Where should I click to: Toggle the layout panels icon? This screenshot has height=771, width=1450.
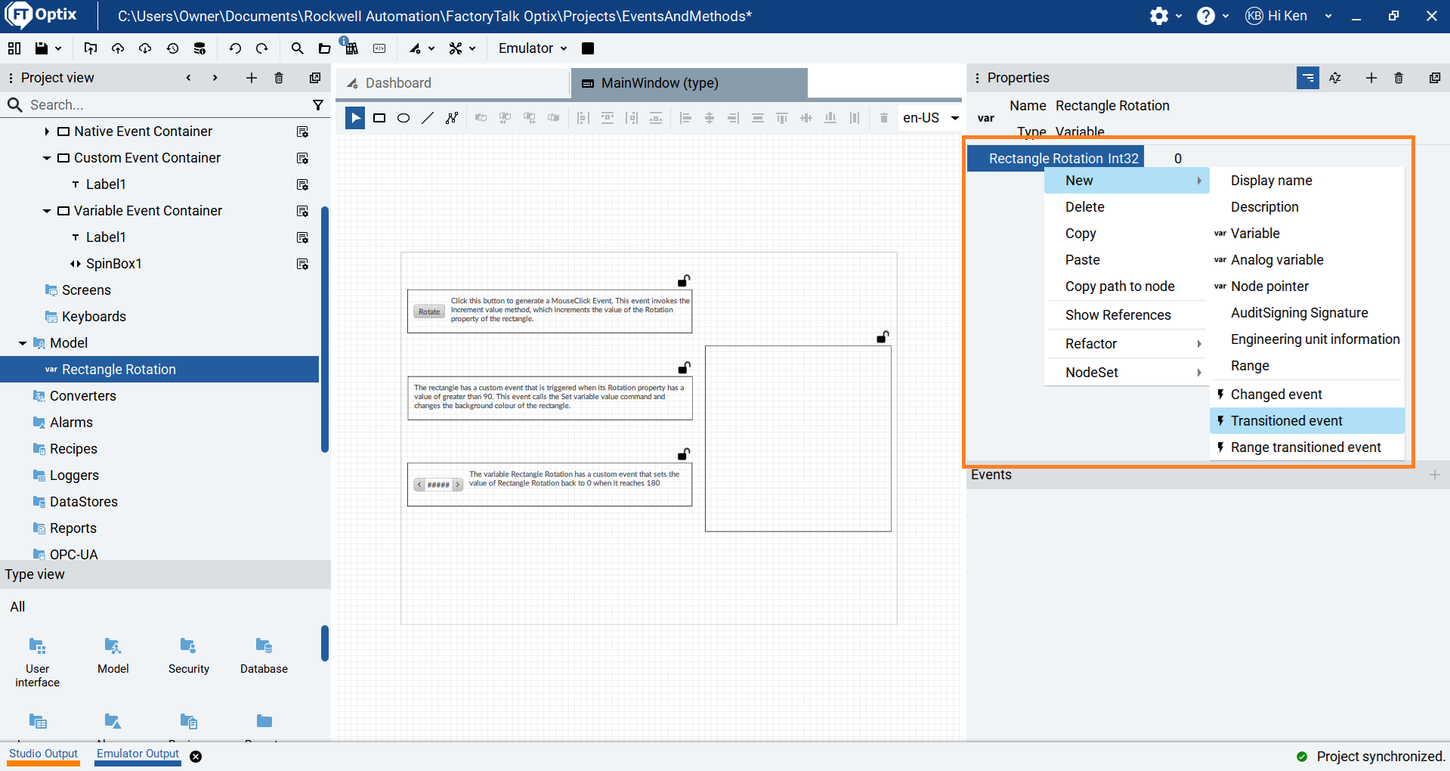pos(14,48)
